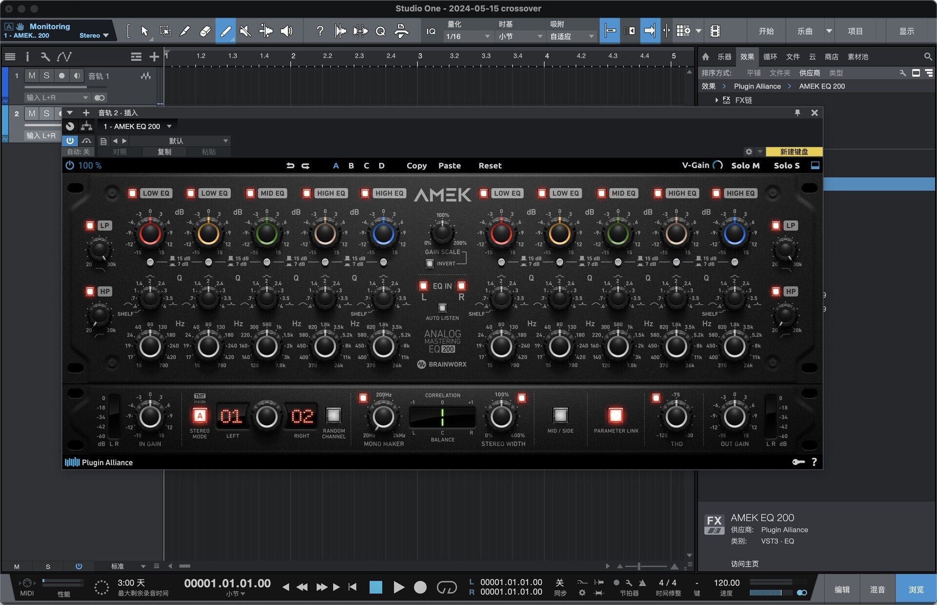Toggle INVERT gain scale checkbox
The image size is (937, 605).
[x=429, y=264]
